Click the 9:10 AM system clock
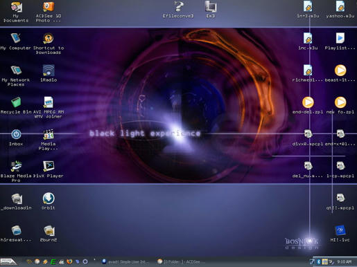This screenshot has width=357, height=267. coord(345,261)
